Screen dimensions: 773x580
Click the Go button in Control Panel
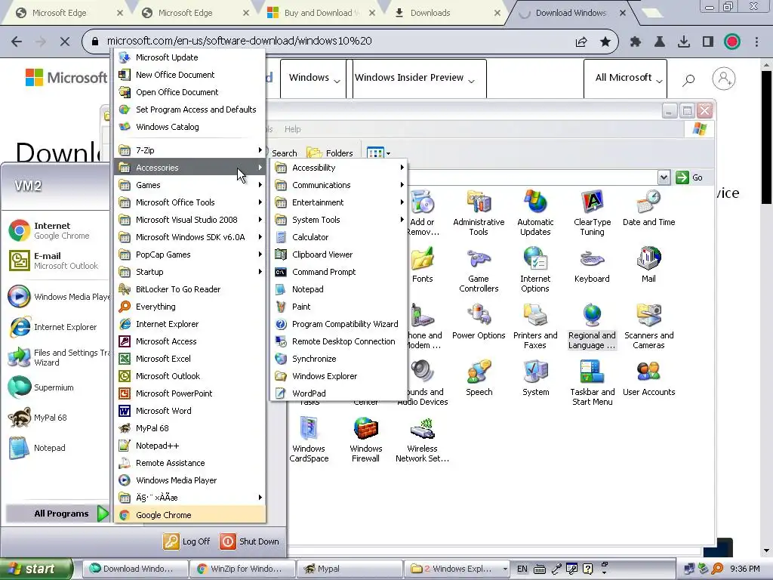click(689, 177)
